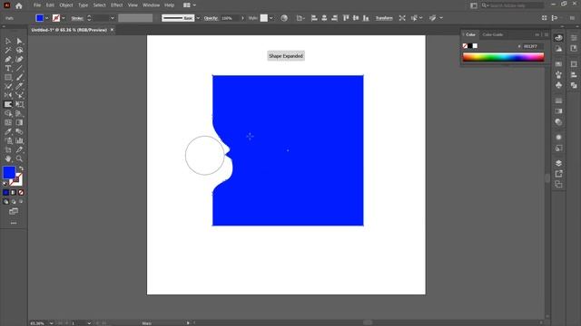Select the Direct Selection tool
This screenshot has width=581, height=326.
click(19, 41)
